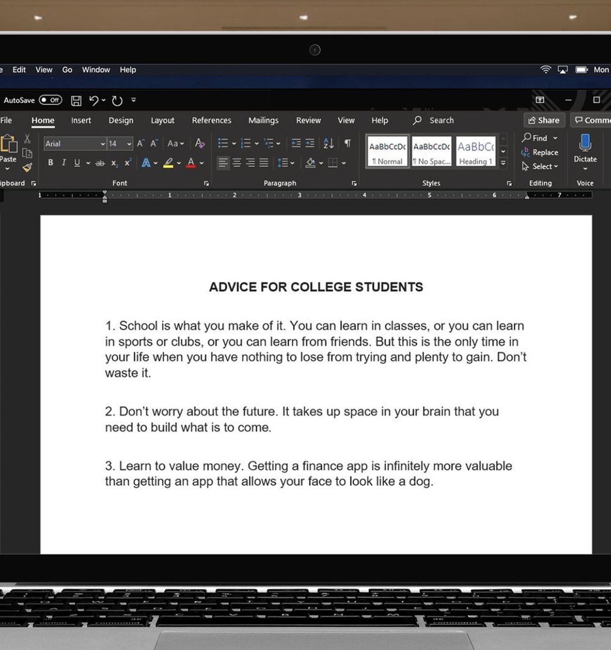Open the Paragraph dialog launcher
The height and width of the screenshot is (650, 611).
[x=354, y=184]
